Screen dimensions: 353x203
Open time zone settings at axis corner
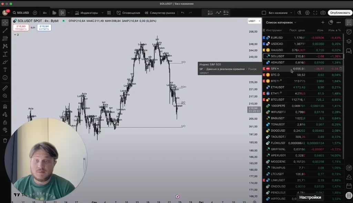[254, 202]
